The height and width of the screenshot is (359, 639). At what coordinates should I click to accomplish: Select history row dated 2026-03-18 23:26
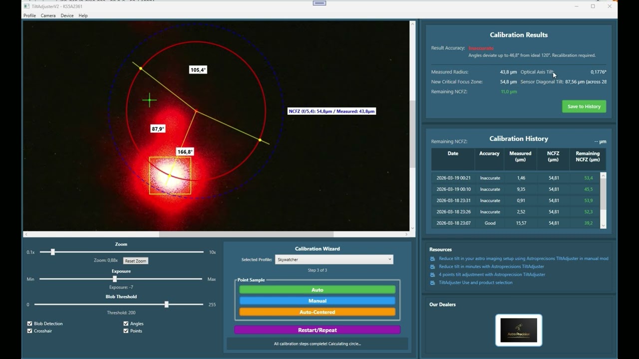pyautogui.click(x=516, y=212)
